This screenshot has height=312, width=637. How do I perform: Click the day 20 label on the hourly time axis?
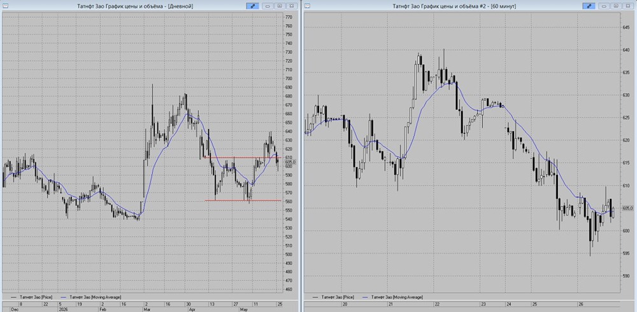[345, 304]
